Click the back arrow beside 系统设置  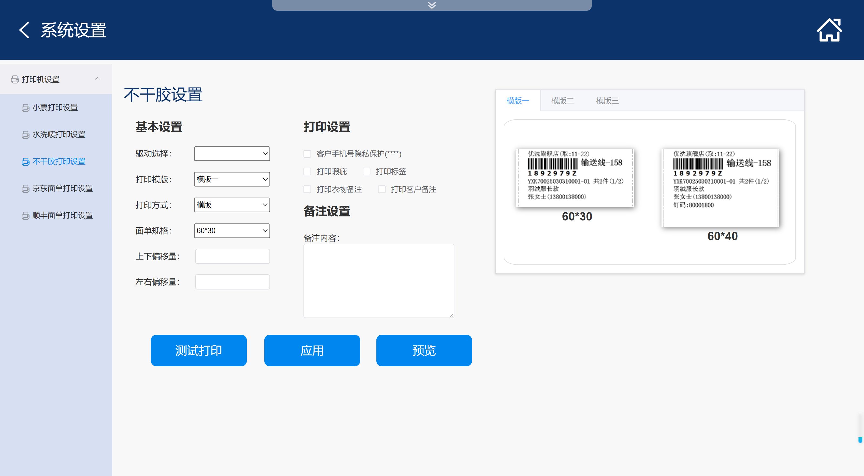coord(24,30)
